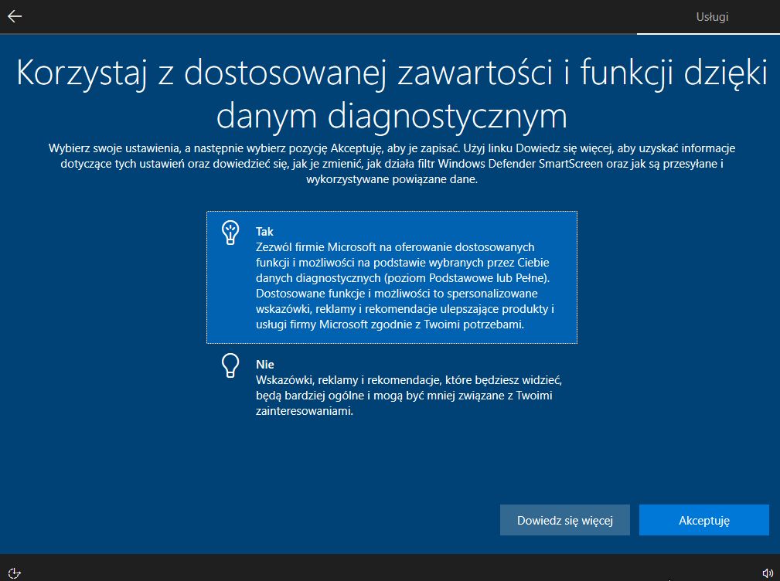The width and height of the screenshot is (780, 581).
Task: Click the heading 'Korzystaj z dostosowanej zawartości'
Action: click(284, 73)
